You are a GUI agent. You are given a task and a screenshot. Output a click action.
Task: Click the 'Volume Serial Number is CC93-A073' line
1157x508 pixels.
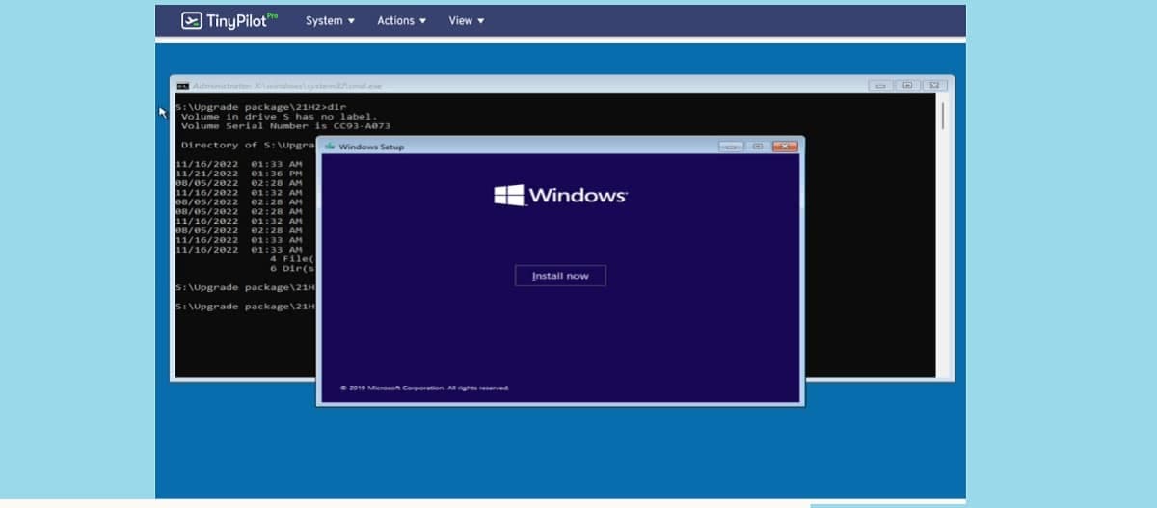tap(285, 126)
